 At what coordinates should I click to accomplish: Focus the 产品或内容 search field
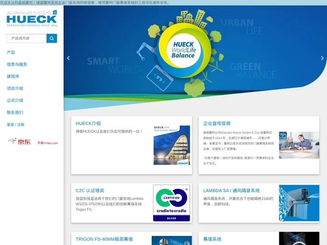pos(27,38)
